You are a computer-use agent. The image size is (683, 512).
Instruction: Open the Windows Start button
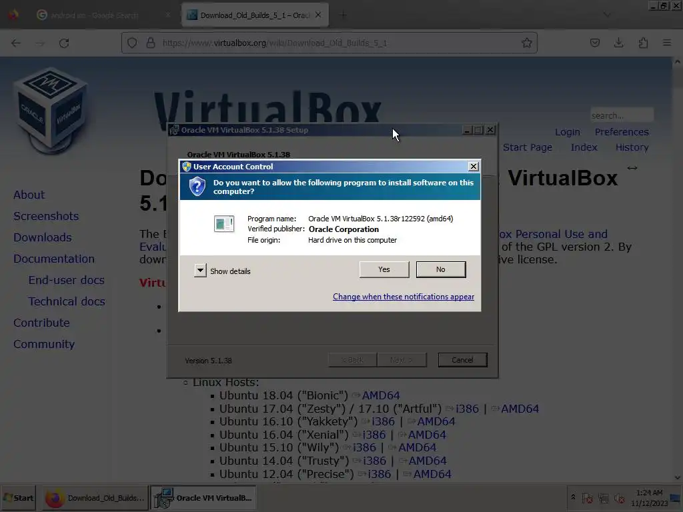click(x=18, y=497)
